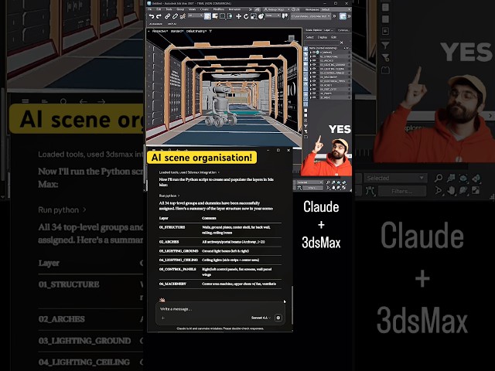Viewport: 495px width, 371px height.
Task: Toggle visibility of 04_LIGHTING_CEILING layer
Action: click(314, 69)
